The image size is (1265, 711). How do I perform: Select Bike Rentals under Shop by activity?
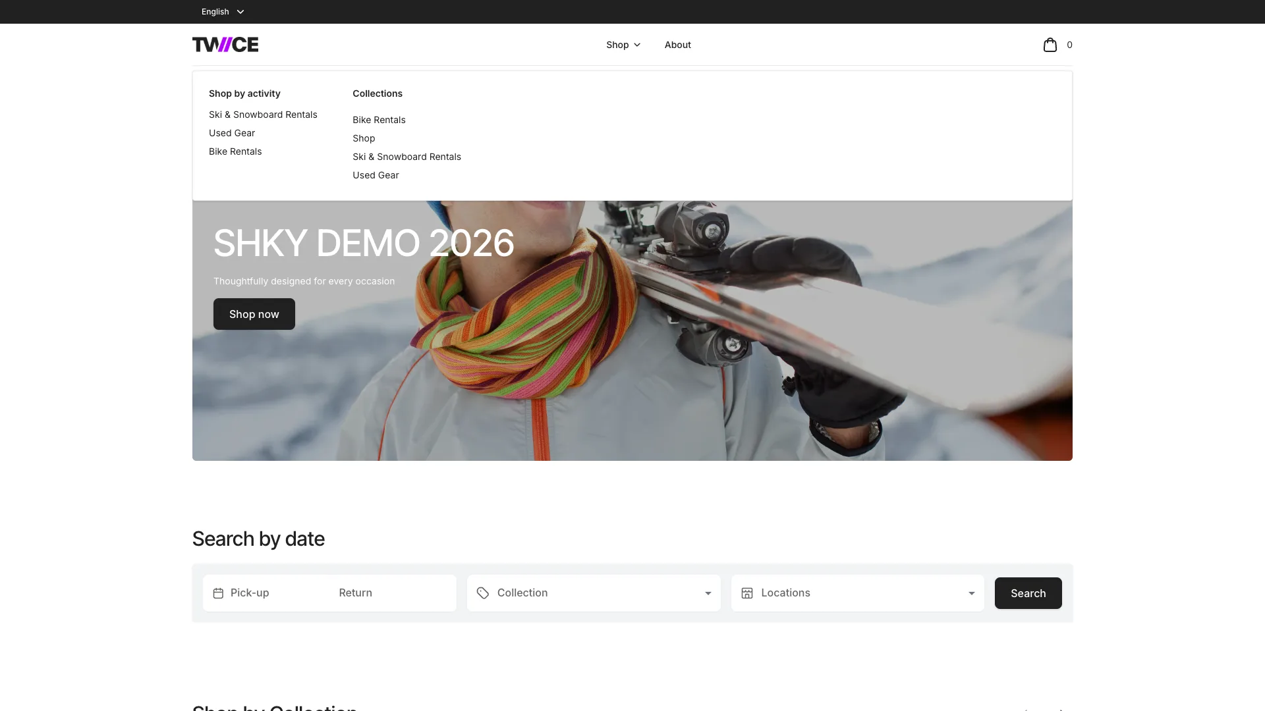(x=235, y=151)
